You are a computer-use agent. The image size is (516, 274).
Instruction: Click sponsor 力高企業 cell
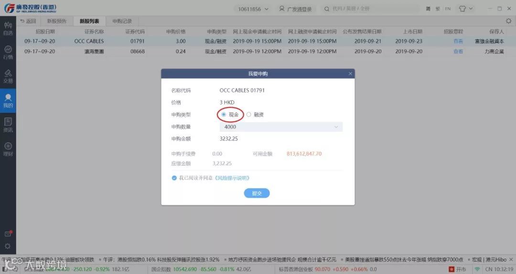[x=494, y=51]
